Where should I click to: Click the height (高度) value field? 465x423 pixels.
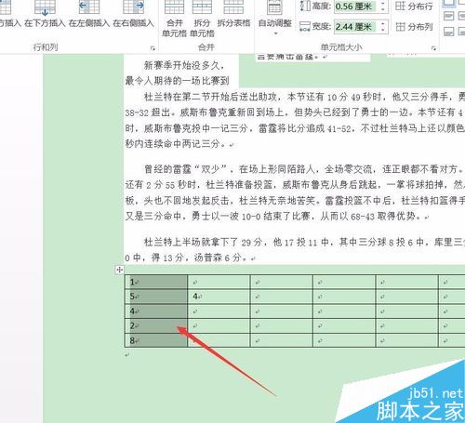pos(355,7)
